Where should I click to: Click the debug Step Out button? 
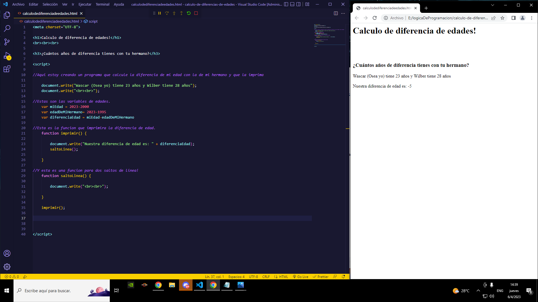[182, 13]
